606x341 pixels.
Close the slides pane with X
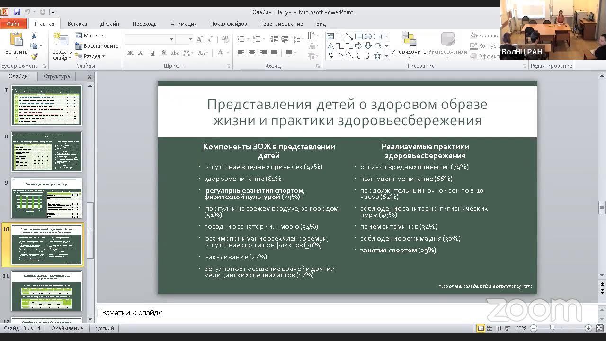point(89,76)
